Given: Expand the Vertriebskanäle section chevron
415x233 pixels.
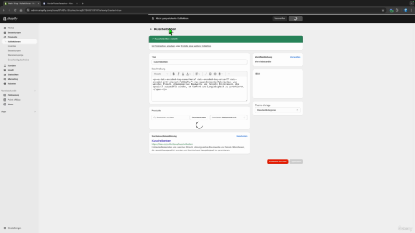Looking at the screenshot, I should pyautogui.click(x=35, y=91).
